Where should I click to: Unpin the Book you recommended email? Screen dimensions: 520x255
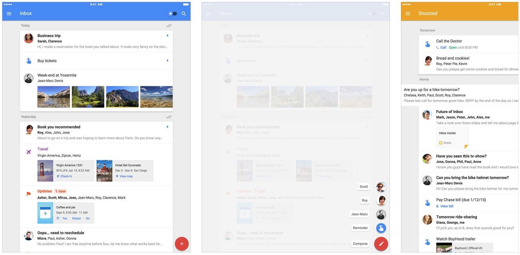click(167, 126)
